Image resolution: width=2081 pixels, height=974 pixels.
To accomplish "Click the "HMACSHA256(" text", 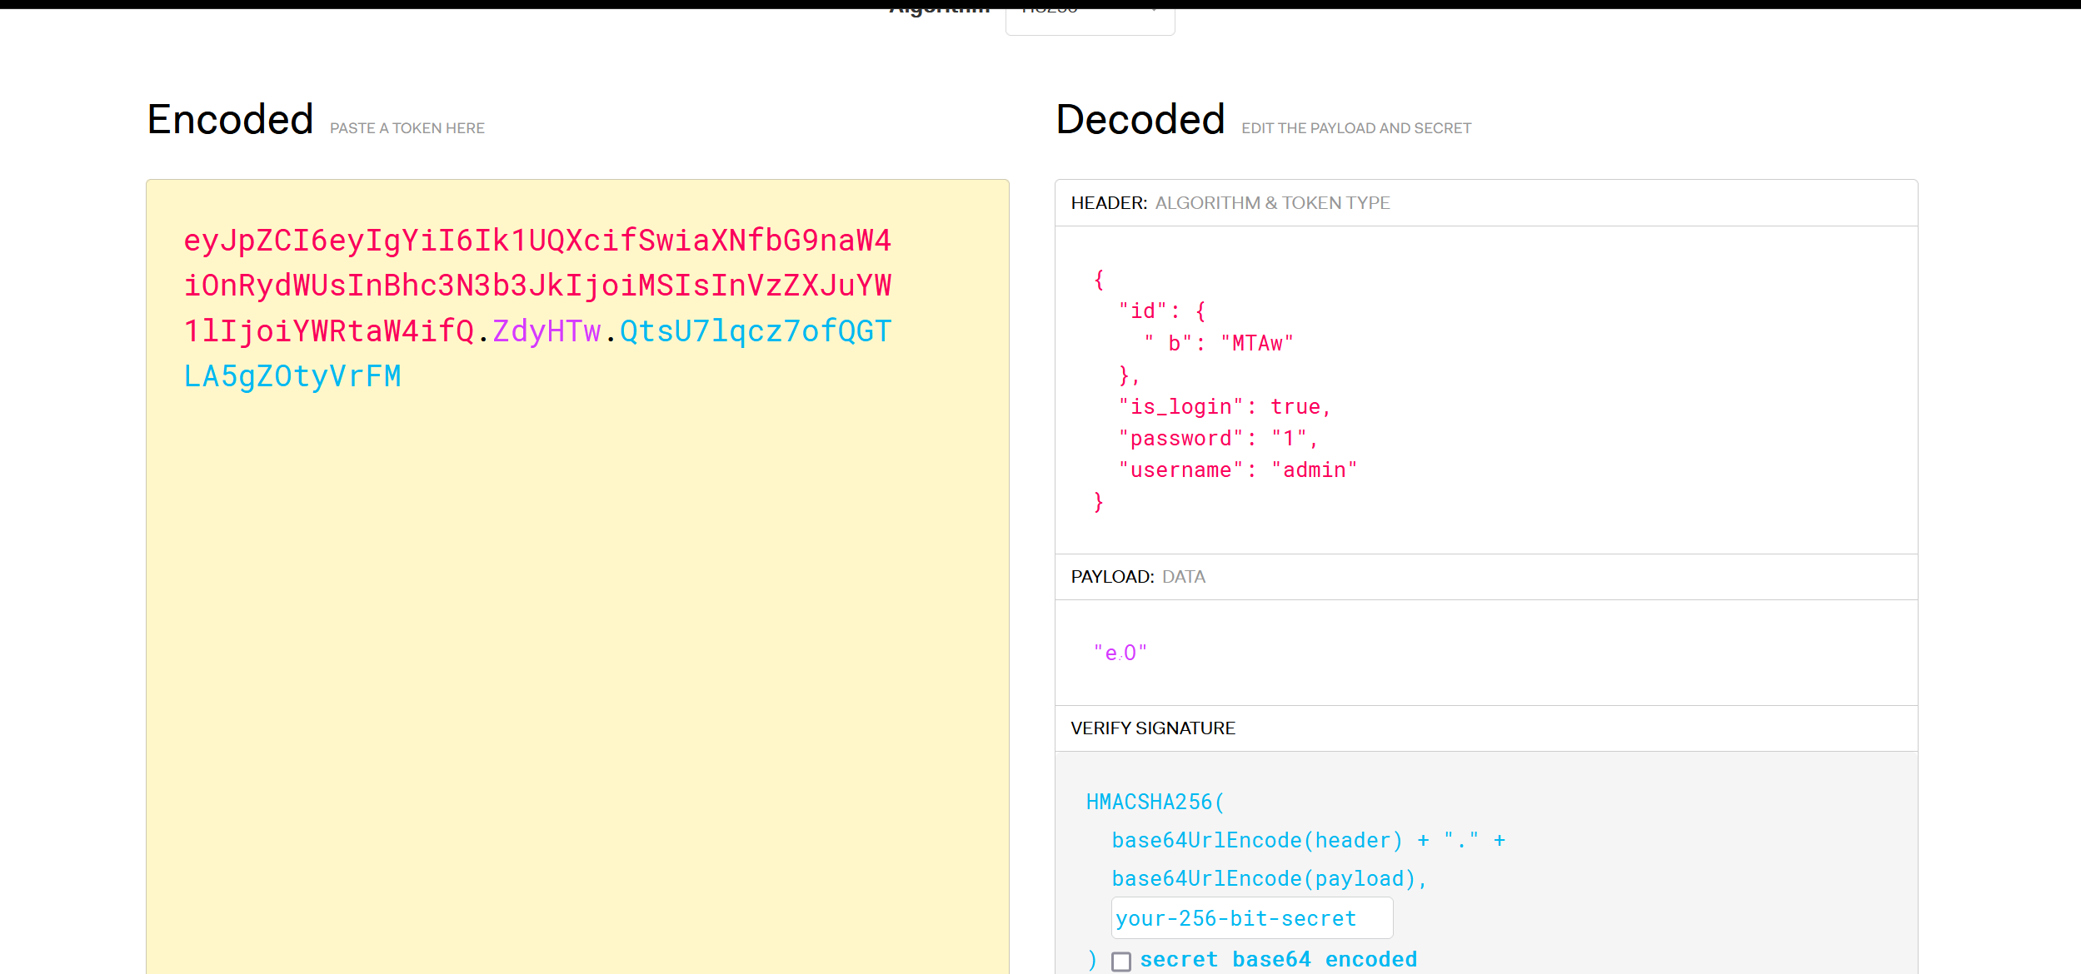I will [x=1155, y=802].
